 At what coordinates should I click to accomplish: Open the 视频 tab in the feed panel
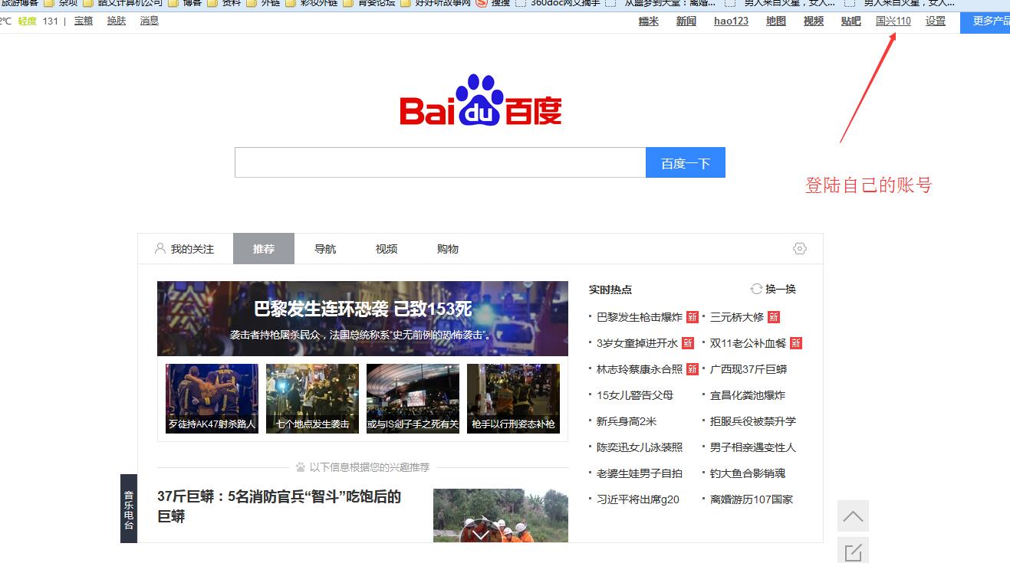pos(387,249)
